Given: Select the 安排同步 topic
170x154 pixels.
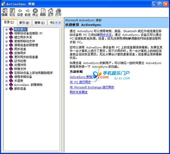Looking at the screenshot, I should click(20, 53).
